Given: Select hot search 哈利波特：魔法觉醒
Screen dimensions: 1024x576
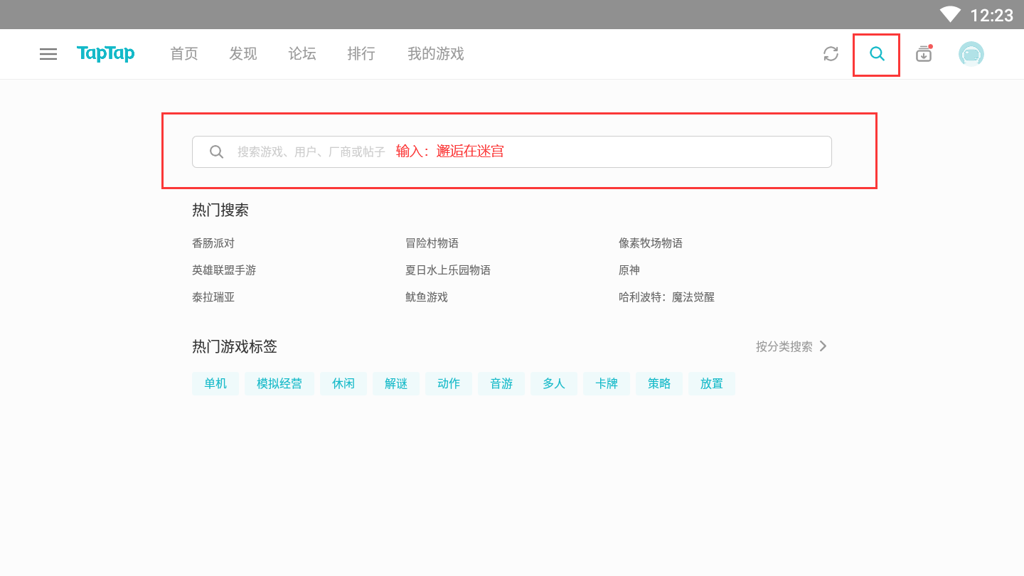Looking at the screenshot, I should coord(667,297).
